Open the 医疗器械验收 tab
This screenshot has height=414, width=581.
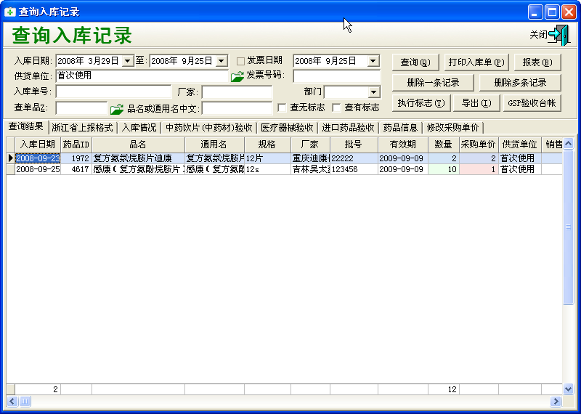tap(287, 128)
